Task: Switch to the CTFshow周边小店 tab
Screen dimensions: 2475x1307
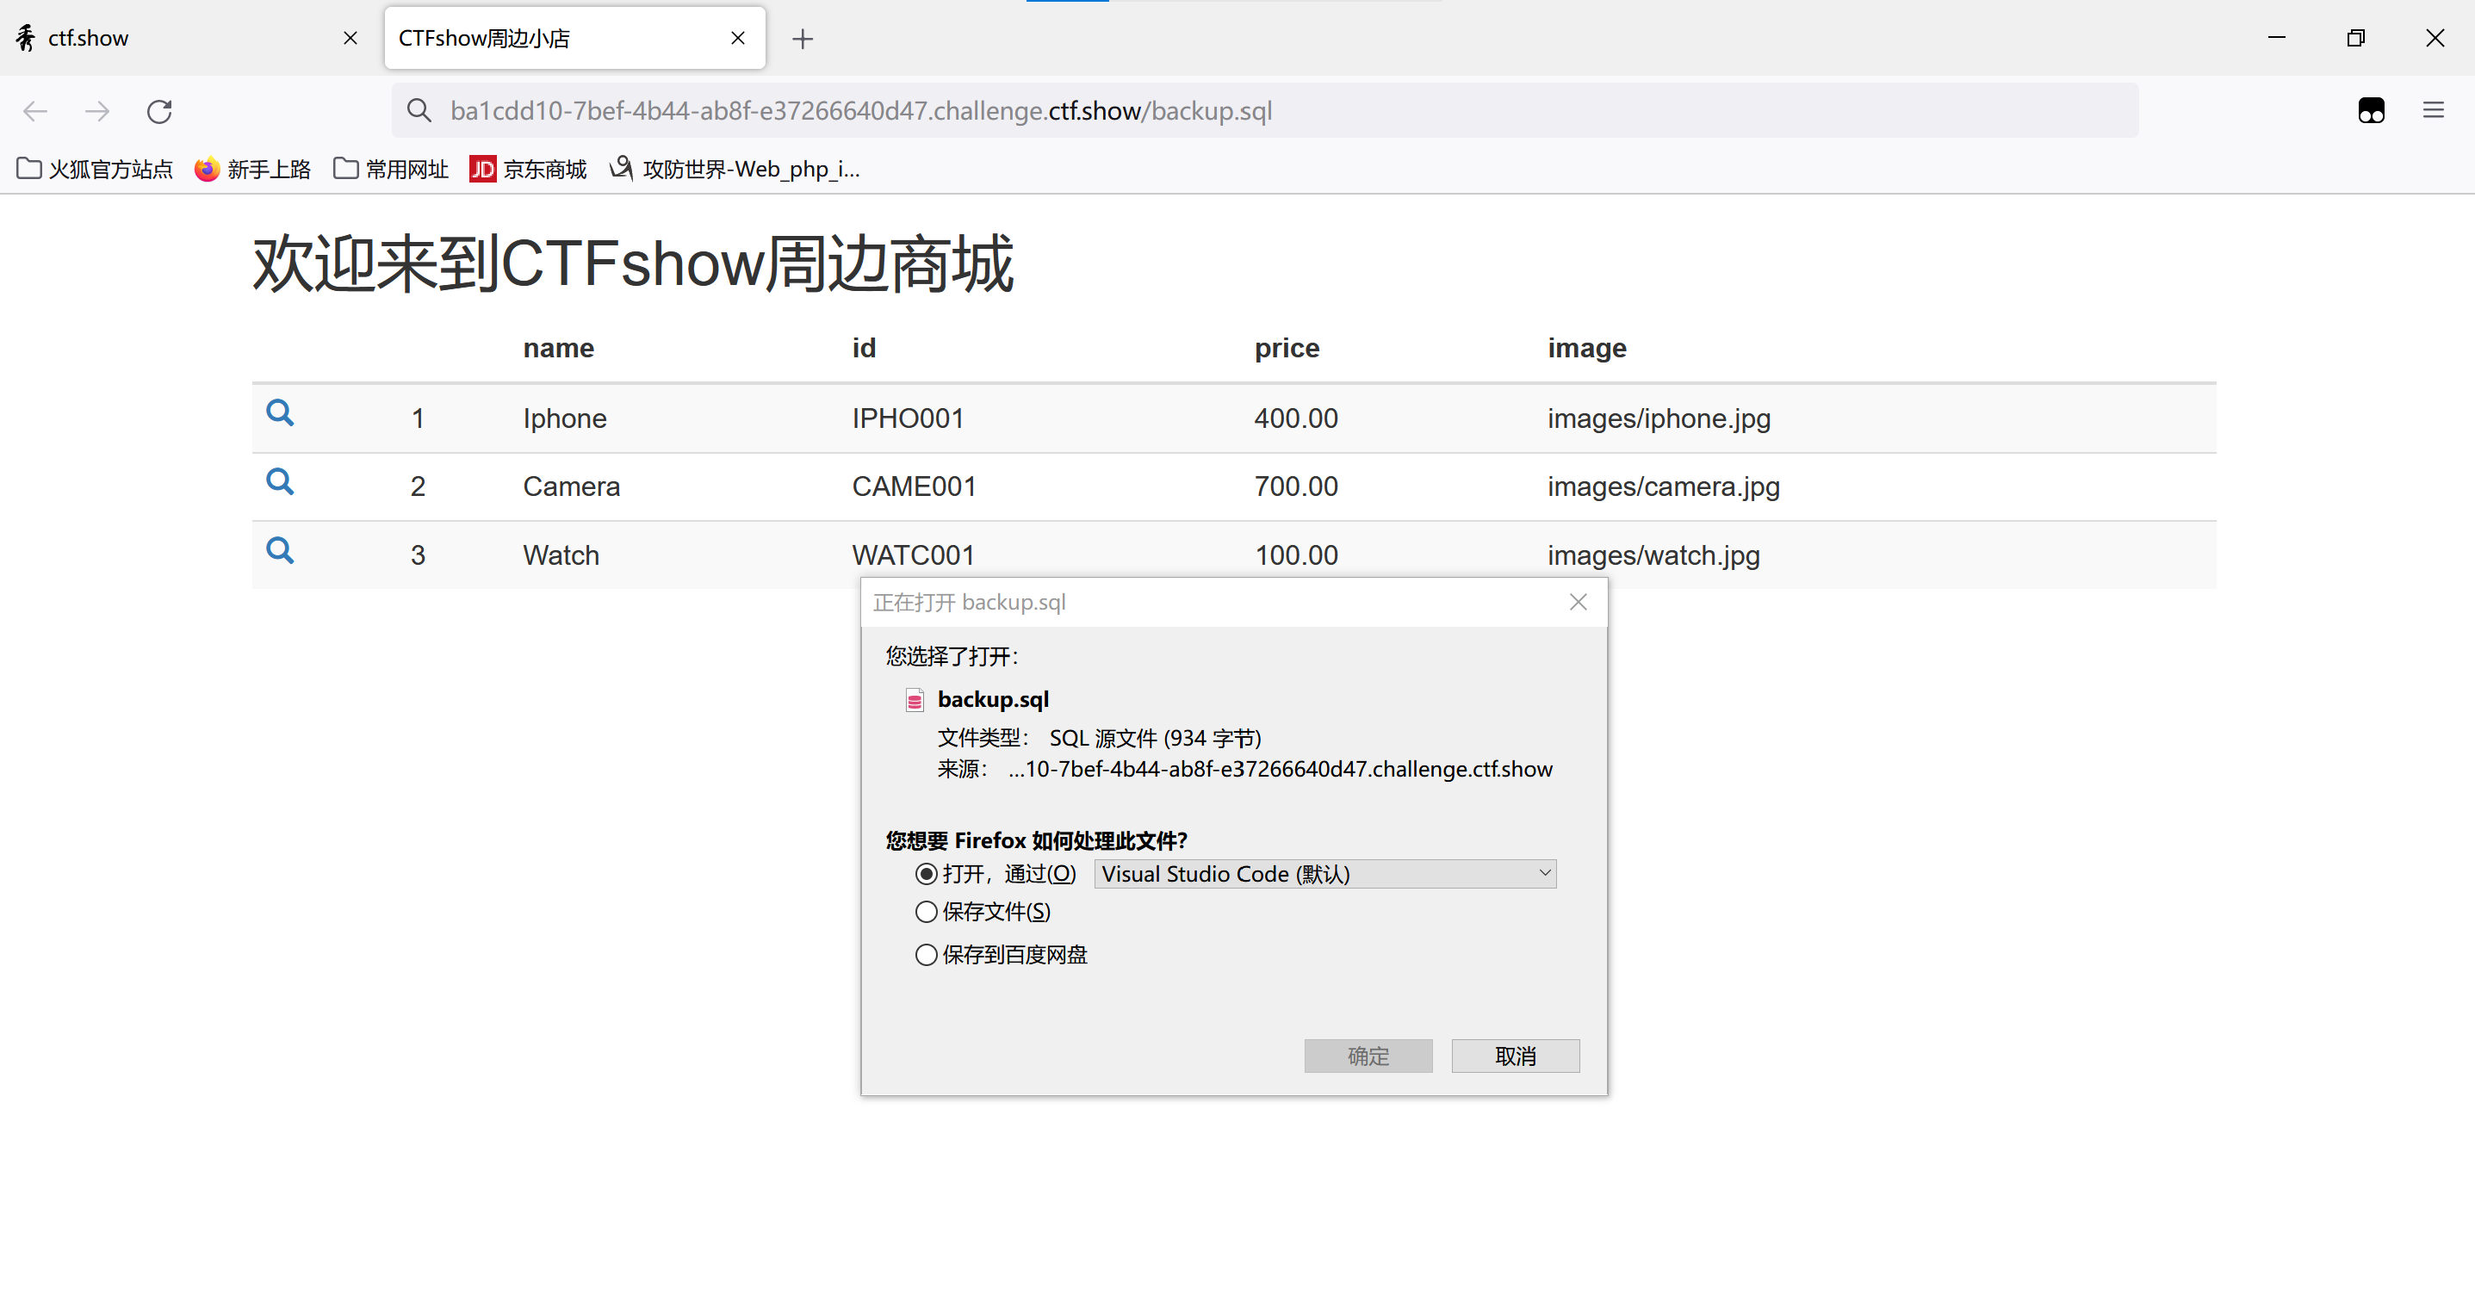Action: coord(574,39)
